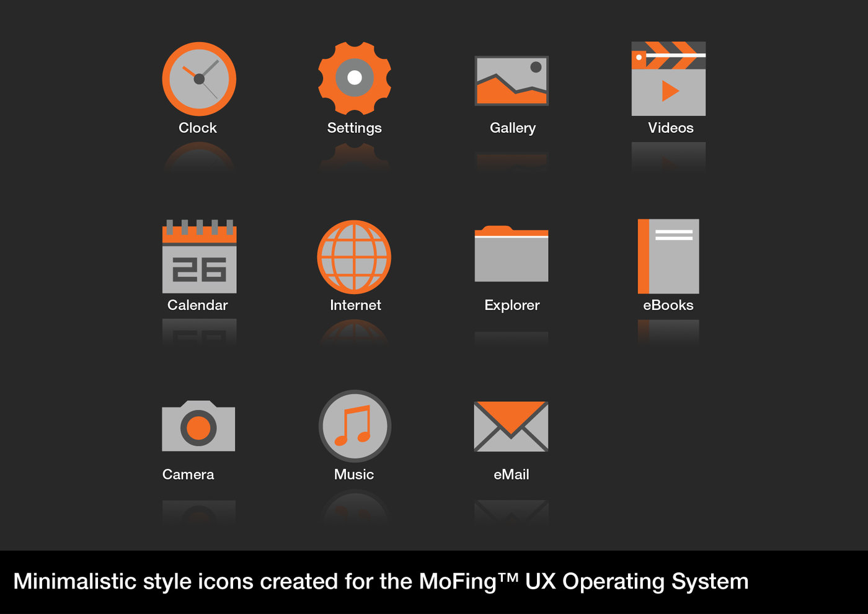Select the "Calendar" text label
The image size is (868, 614).
tap(198, 305)
